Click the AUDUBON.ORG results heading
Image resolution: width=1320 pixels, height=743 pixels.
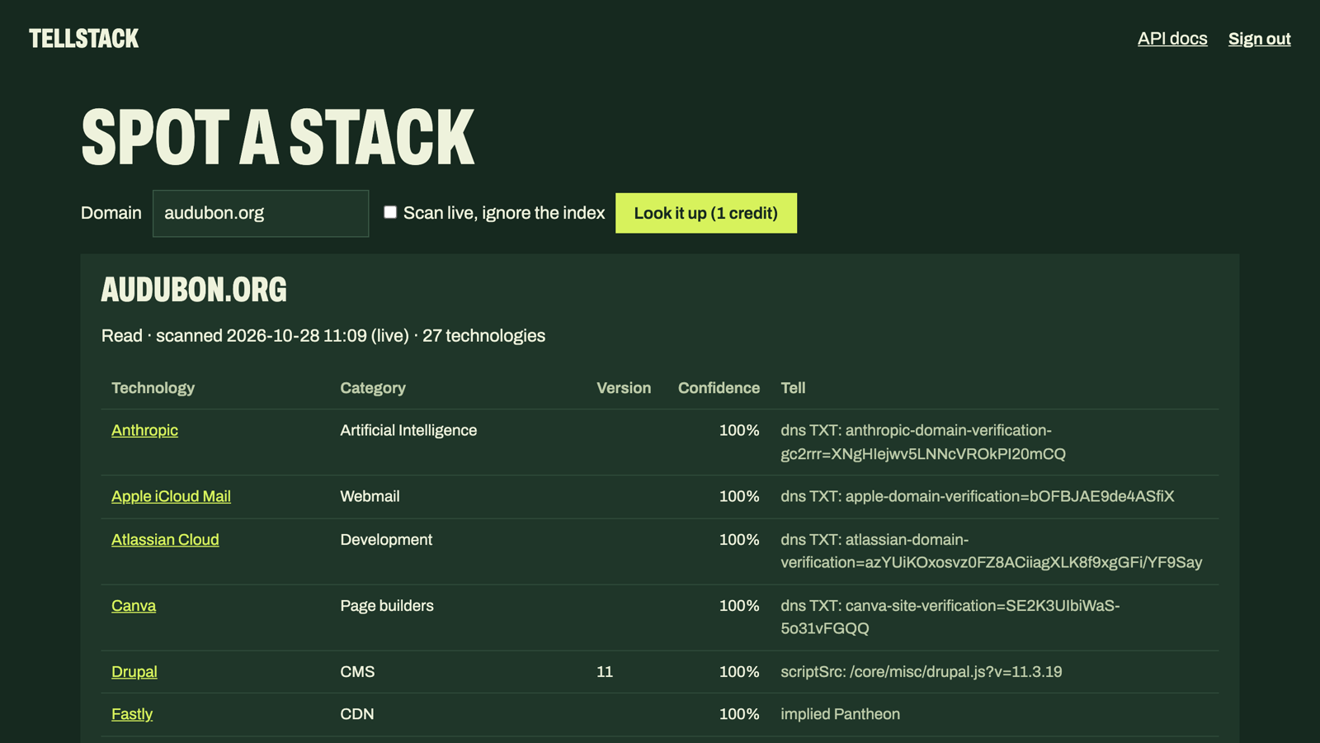click(x=194, y=290)
